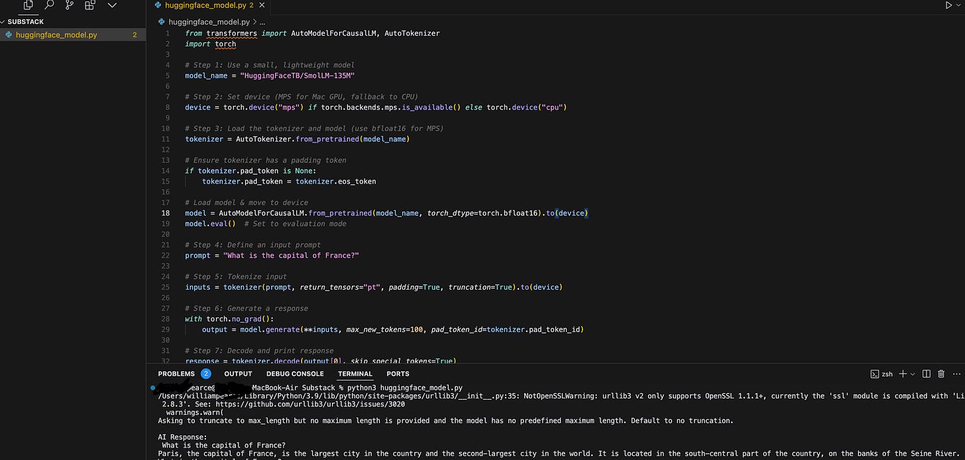Open the Source Control view icon
The image size is (965, 460).
(70, 5)
